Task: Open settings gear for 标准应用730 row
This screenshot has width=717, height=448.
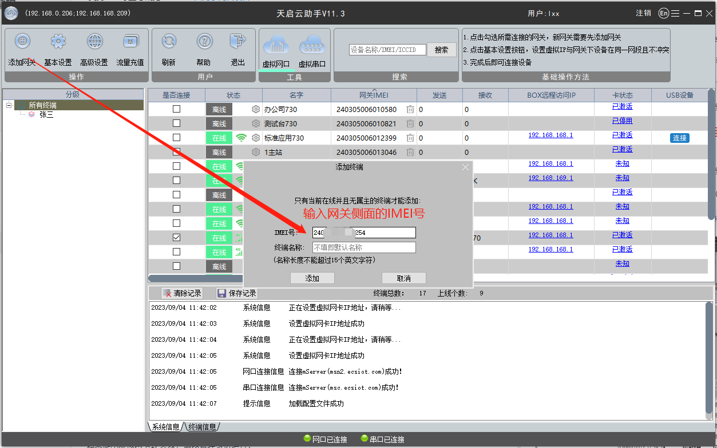Action: click(x=256, y=138)
